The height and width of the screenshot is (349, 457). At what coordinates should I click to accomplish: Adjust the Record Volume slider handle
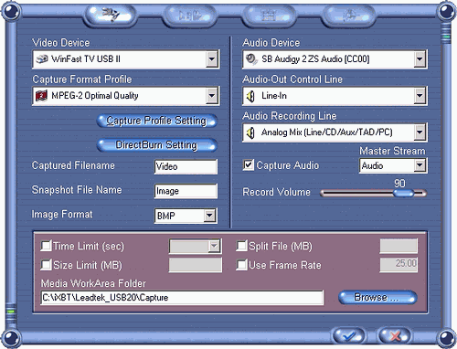click(403, 193)
